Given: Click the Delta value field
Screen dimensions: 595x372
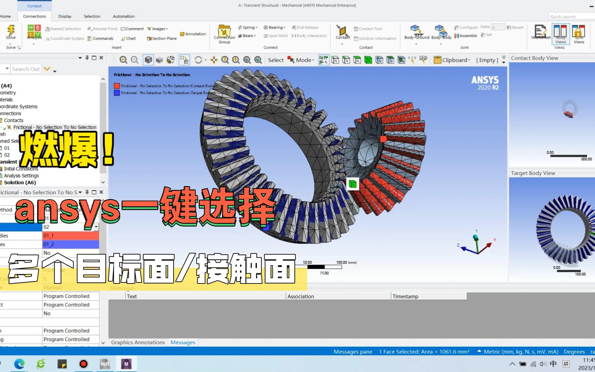Looking at the screenshot, I should pos(498,27).
